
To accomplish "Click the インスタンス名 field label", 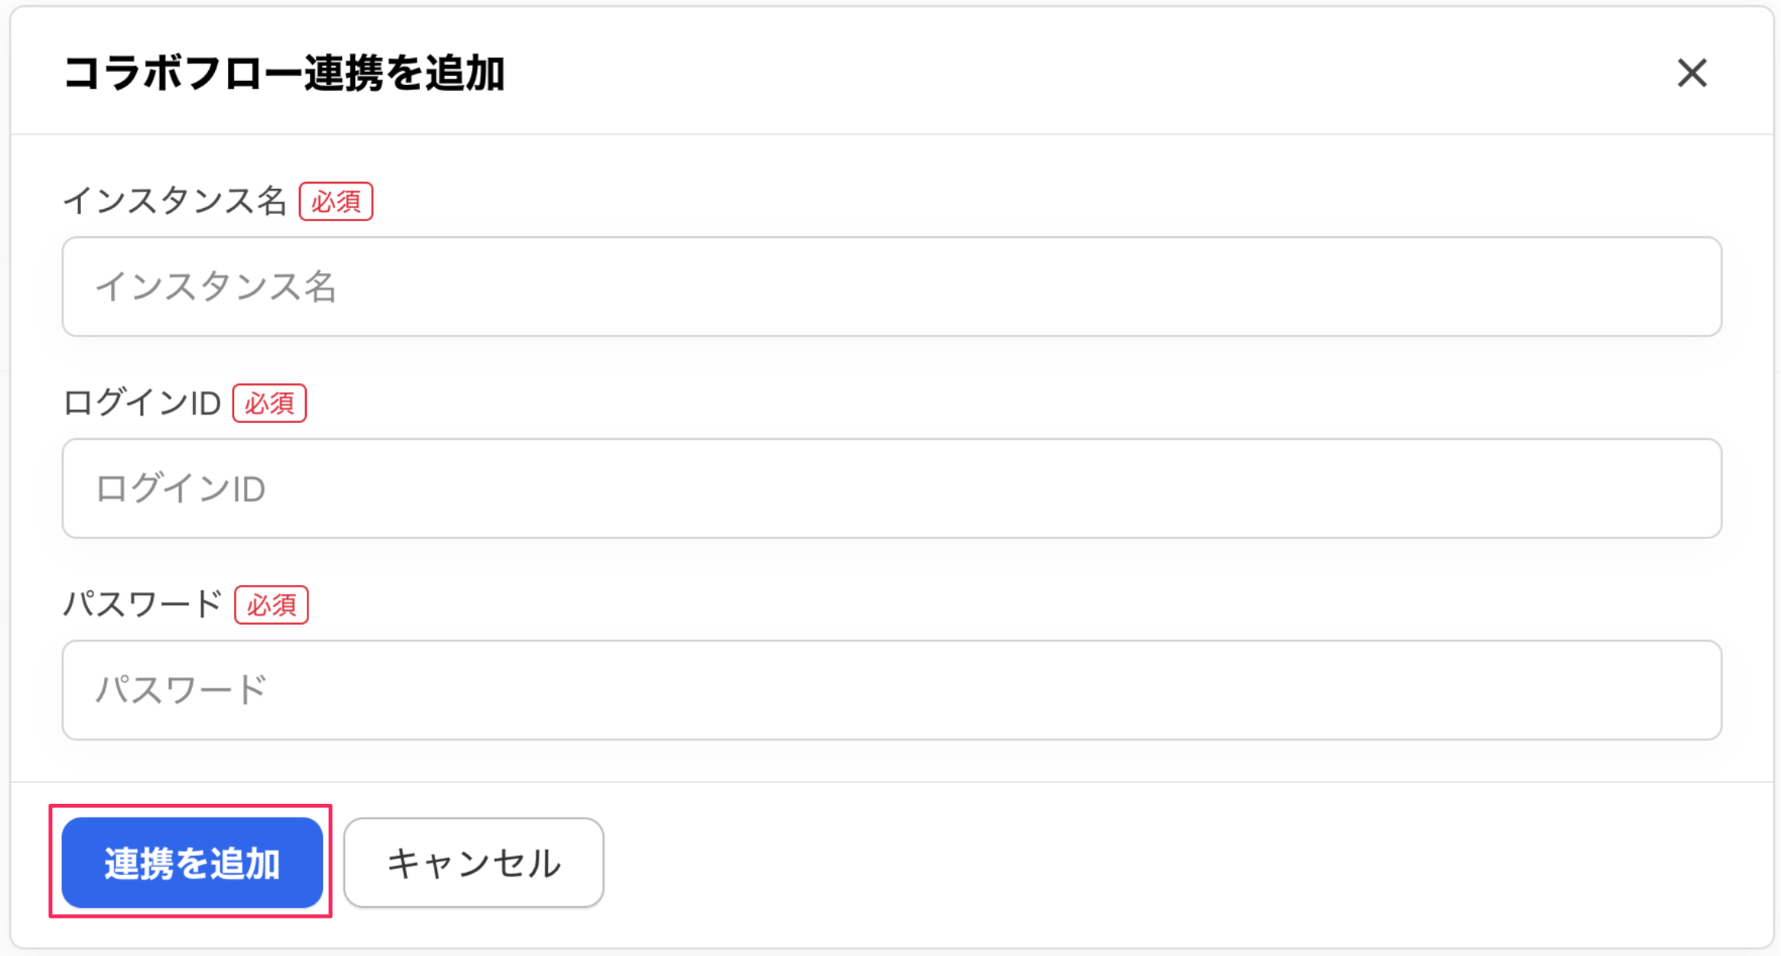I will 174,201.
